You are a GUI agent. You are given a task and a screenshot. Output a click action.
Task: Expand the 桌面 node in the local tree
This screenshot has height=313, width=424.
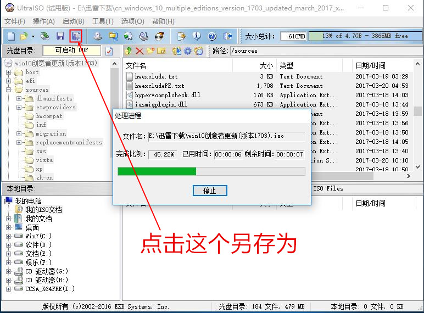[8, 227]
